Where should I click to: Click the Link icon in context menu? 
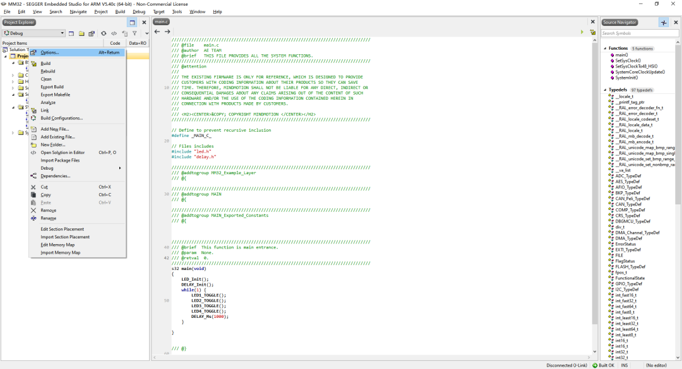coord(33,110)
